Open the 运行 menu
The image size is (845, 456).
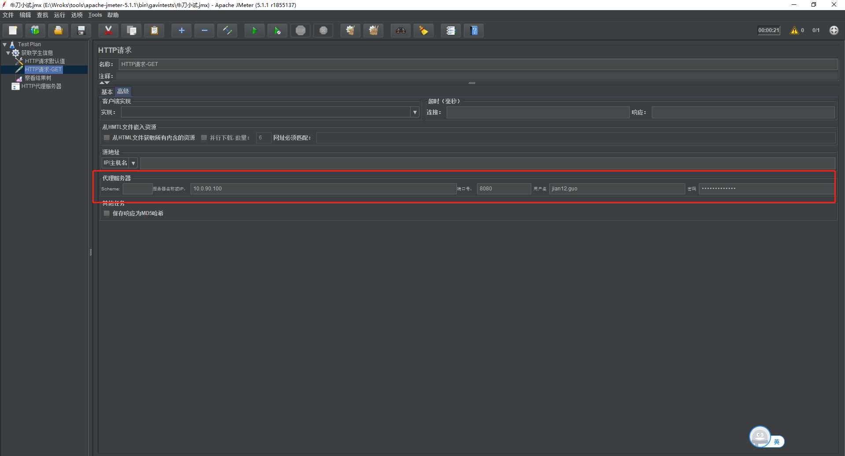coord(59,15)
